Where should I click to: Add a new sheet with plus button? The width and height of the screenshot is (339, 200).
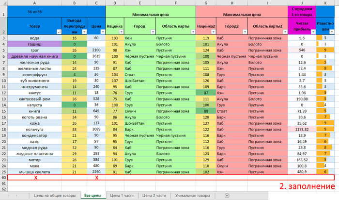click(227, 195)
